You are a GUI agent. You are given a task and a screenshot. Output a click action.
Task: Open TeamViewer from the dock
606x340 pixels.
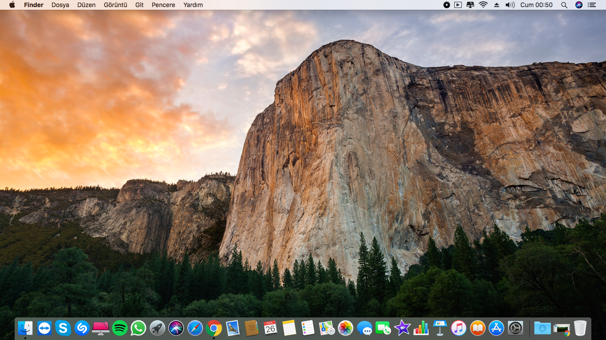pyautogui.click(x=44, y=328)
